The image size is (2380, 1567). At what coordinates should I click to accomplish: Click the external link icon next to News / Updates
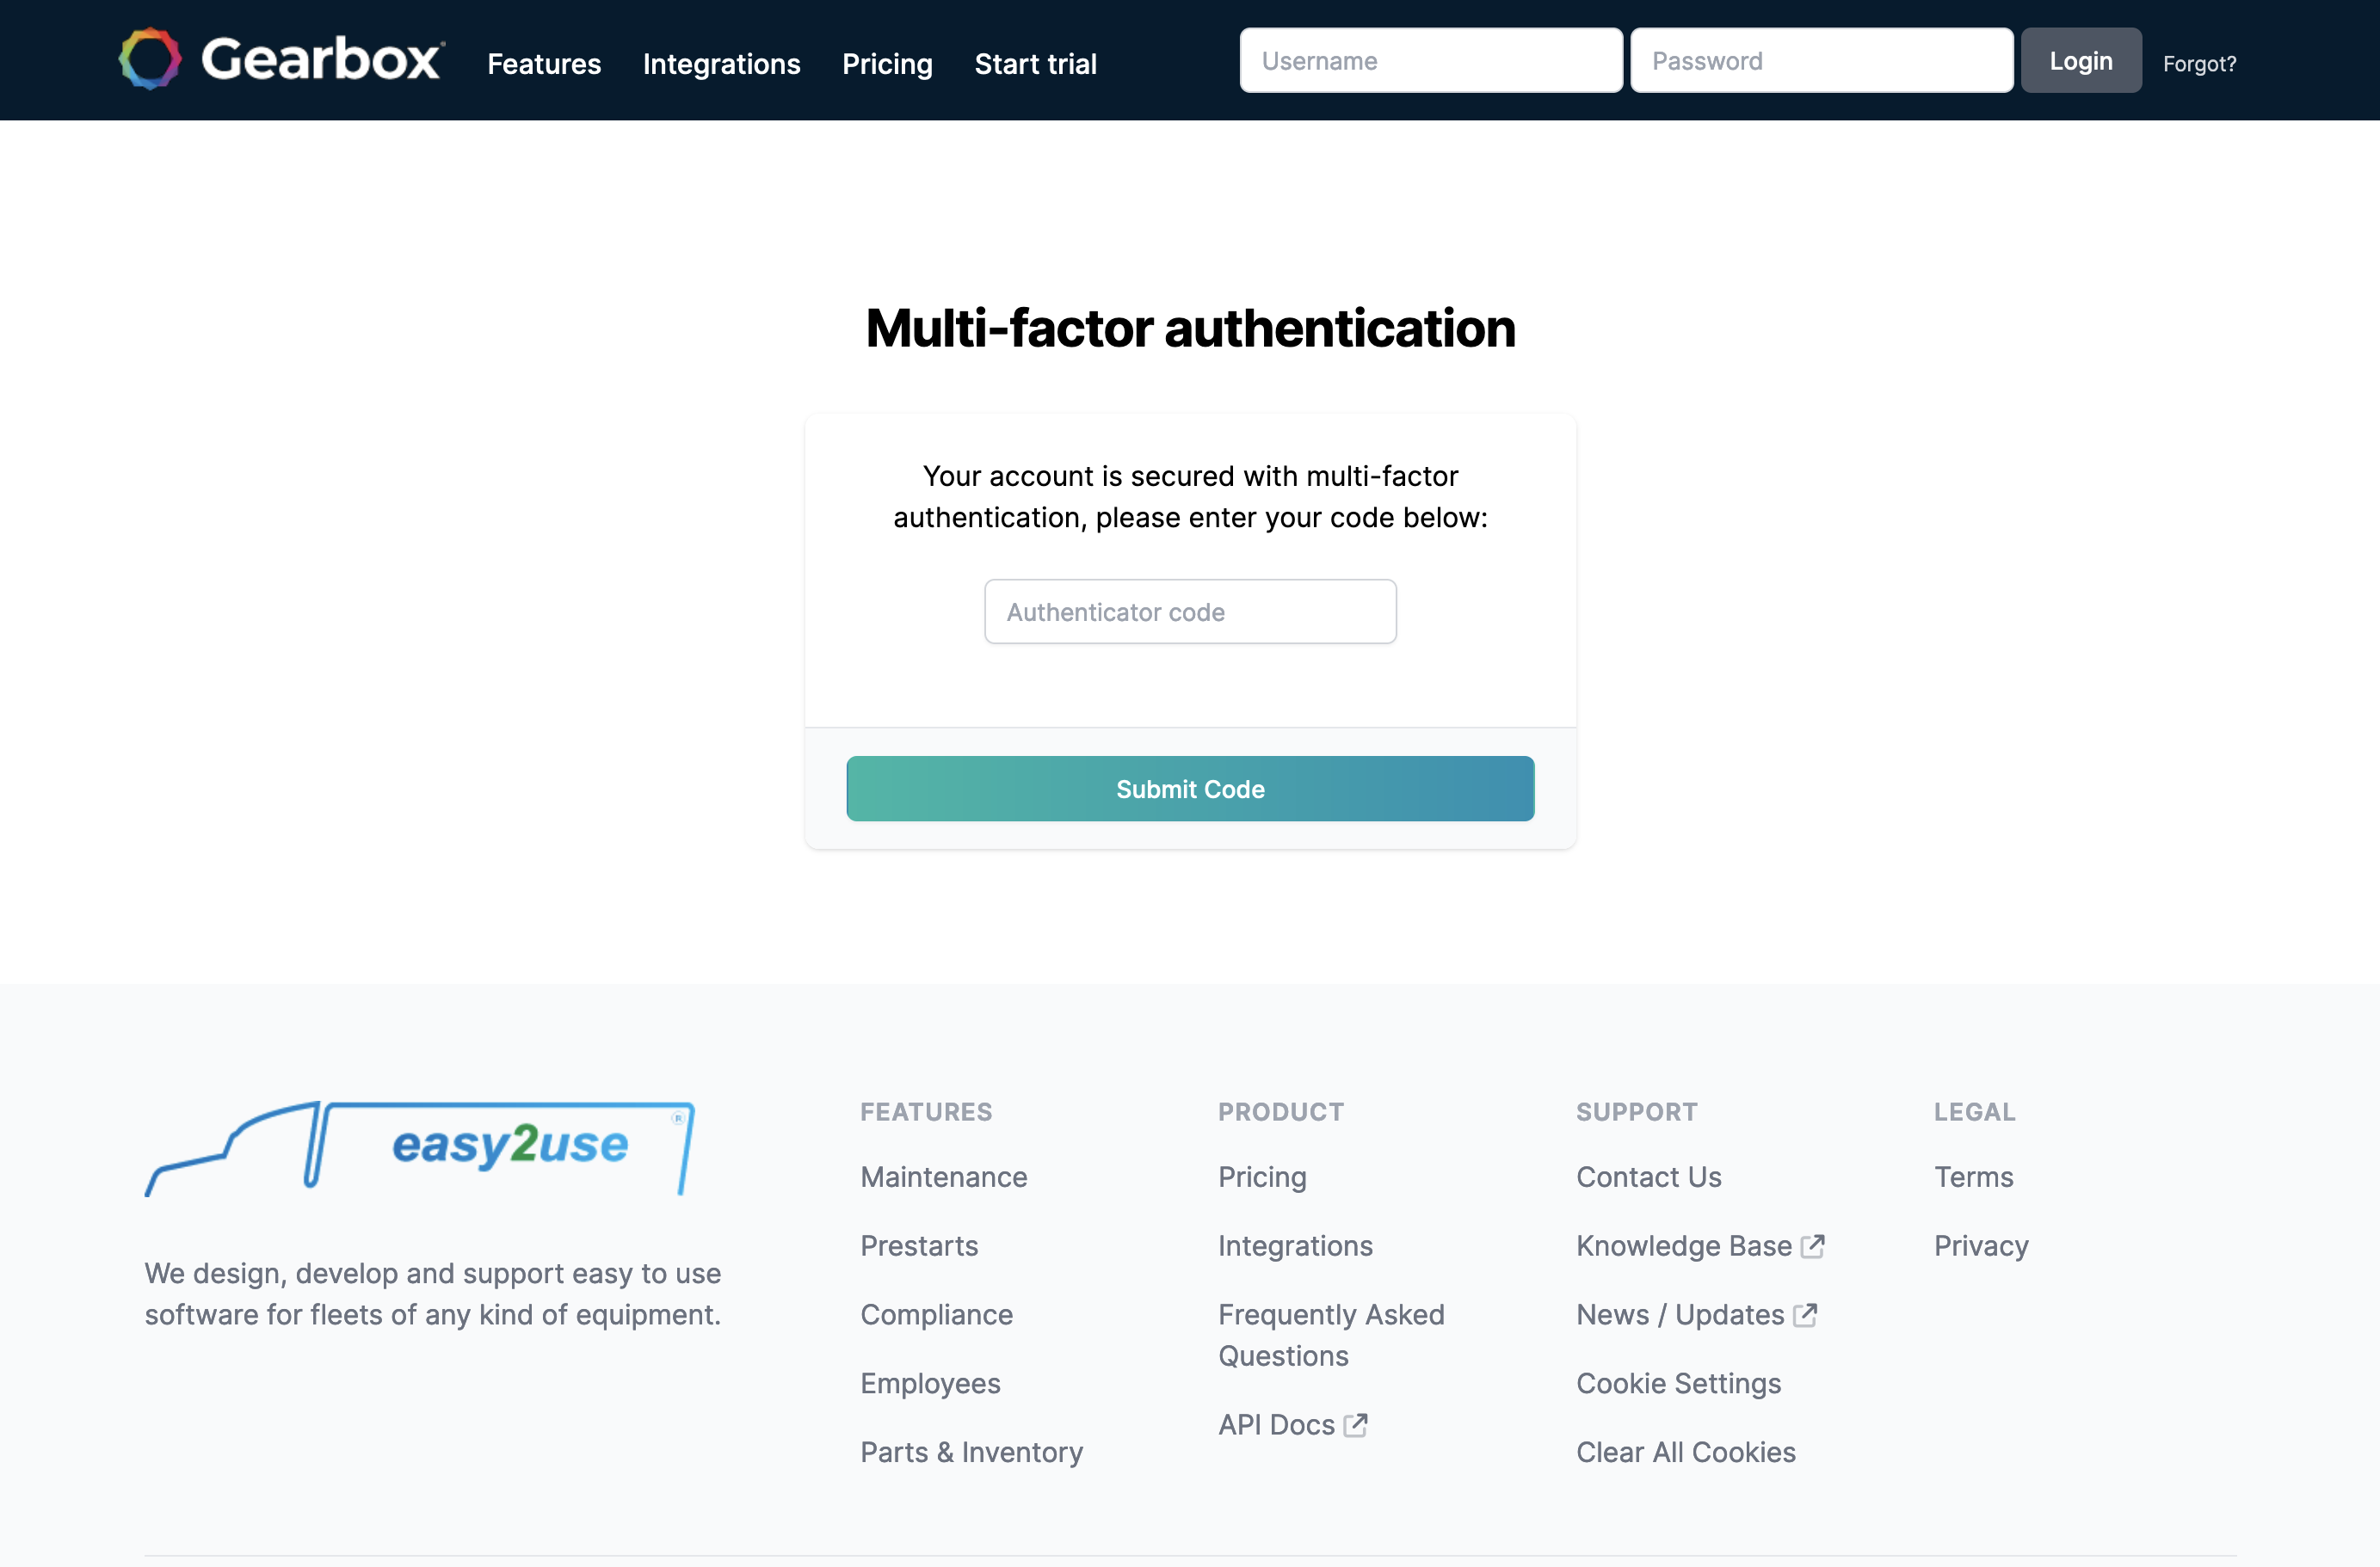click(1804, 1316)
